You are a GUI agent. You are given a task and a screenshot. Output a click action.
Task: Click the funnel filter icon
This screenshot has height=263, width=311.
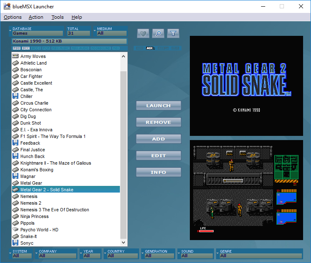(x=173, y=33)
